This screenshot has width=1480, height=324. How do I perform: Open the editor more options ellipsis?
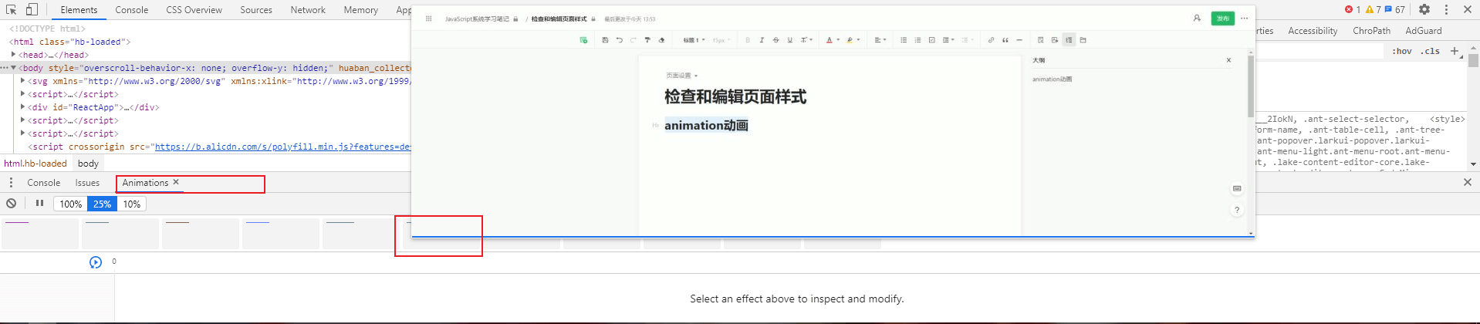tap(1244, 19)
